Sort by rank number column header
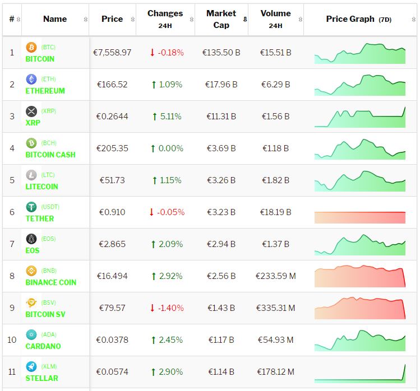The image size is (420, 391). [12, 19]
